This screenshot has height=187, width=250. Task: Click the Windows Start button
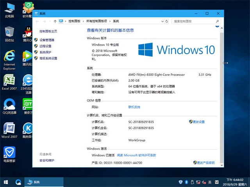(x=5, y=182)
